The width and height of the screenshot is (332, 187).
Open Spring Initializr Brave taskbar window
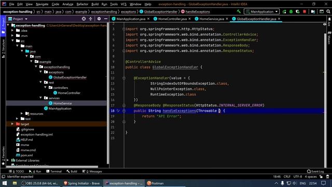pos(82,183)
